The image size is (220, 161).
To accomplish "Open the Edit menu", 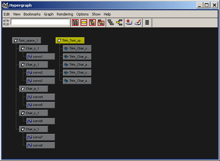I will (7, 14).
